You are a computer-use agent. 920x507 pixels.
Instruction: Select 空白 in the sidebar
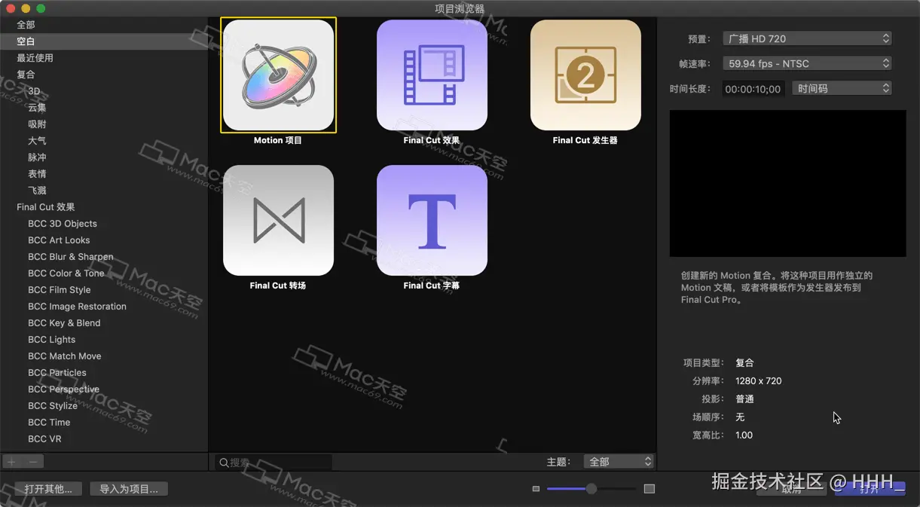tap(104, 41)
